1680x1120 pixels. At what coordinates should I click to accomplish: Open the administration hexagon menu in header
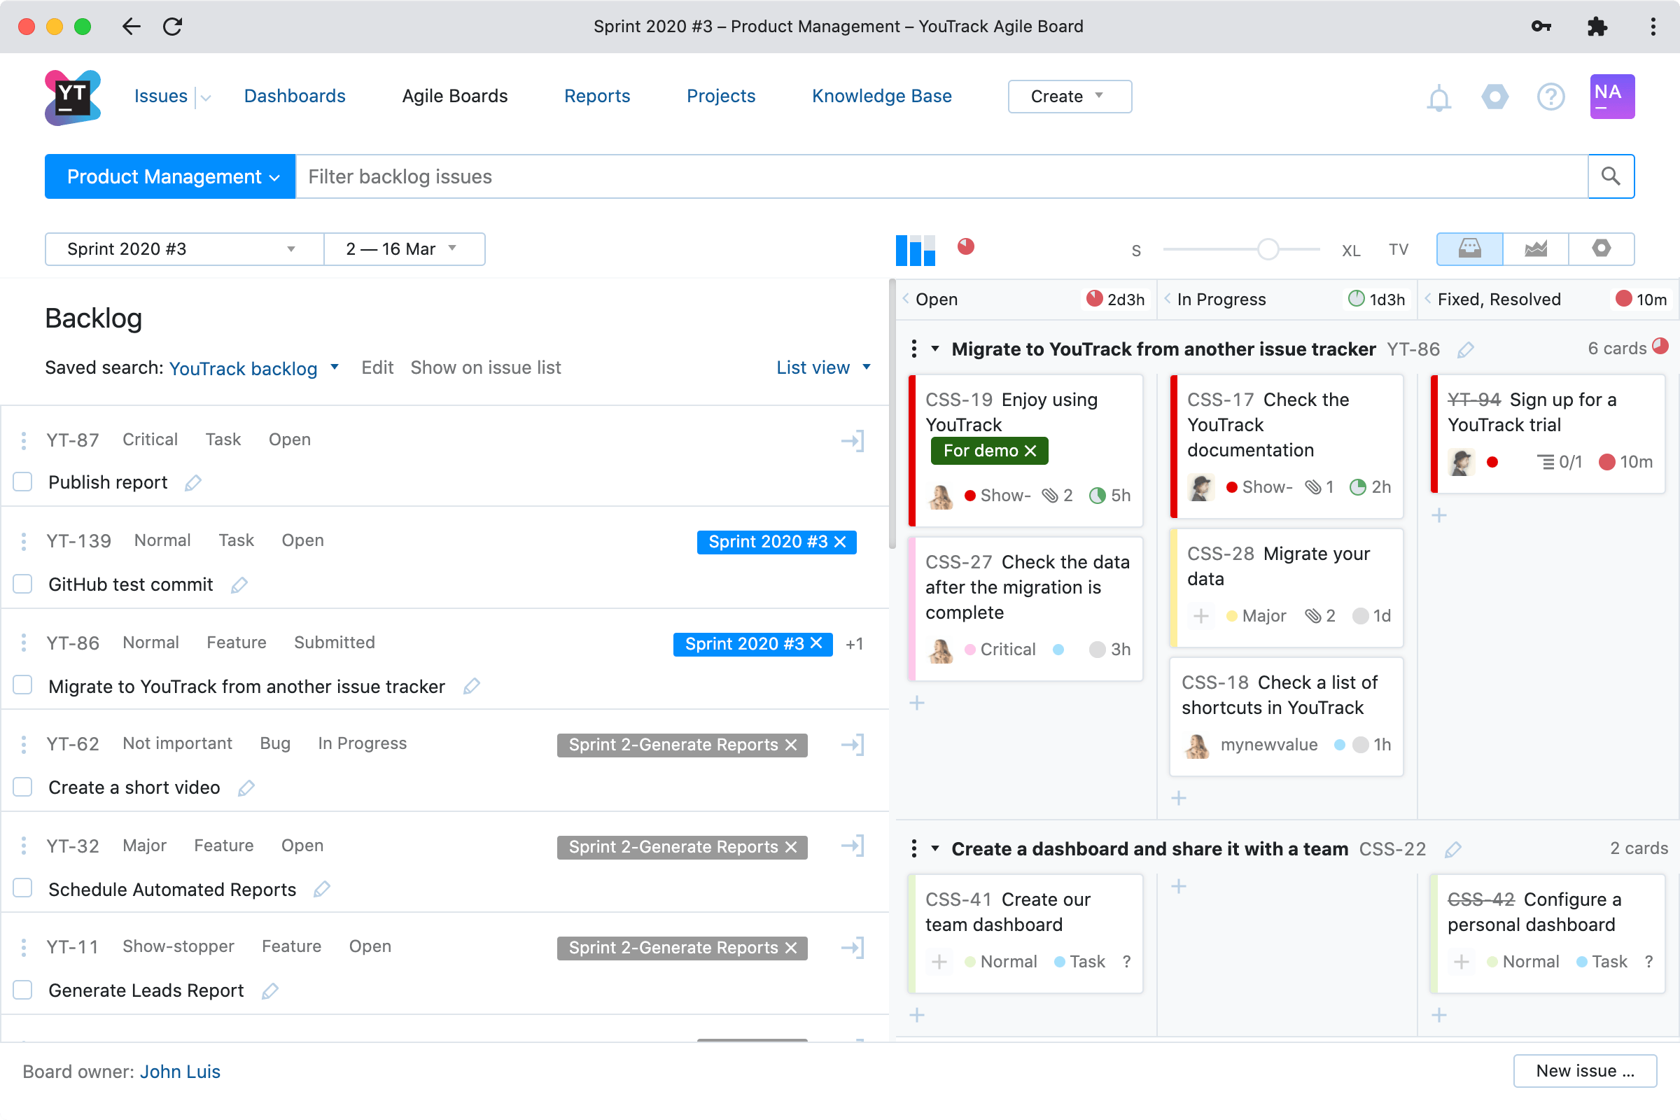click(1494, 97)
